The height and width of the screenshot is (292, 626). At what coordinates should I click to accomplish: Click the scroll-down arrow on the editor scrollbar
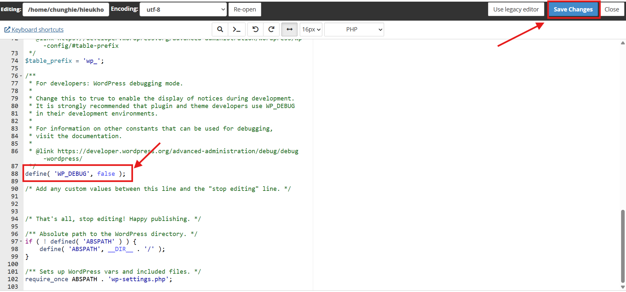pyautogui.click(x=622, y=287)
